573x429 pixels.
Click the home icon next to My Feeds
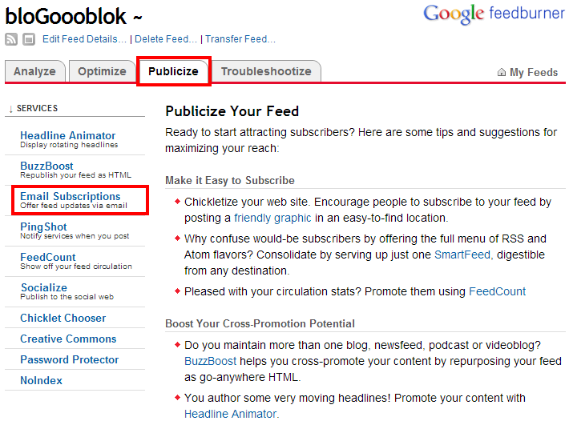(502, 72)
